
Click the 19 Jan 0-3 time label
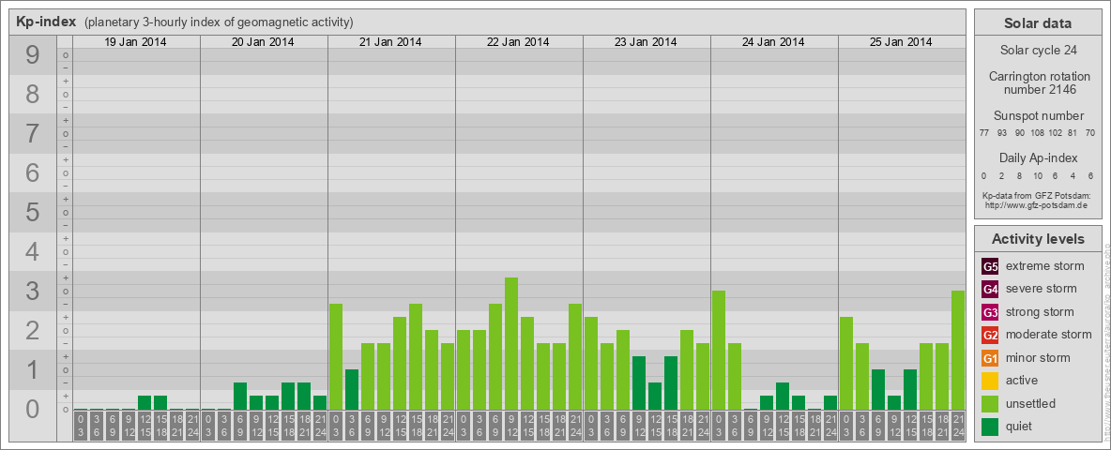(x=81, y=426)
